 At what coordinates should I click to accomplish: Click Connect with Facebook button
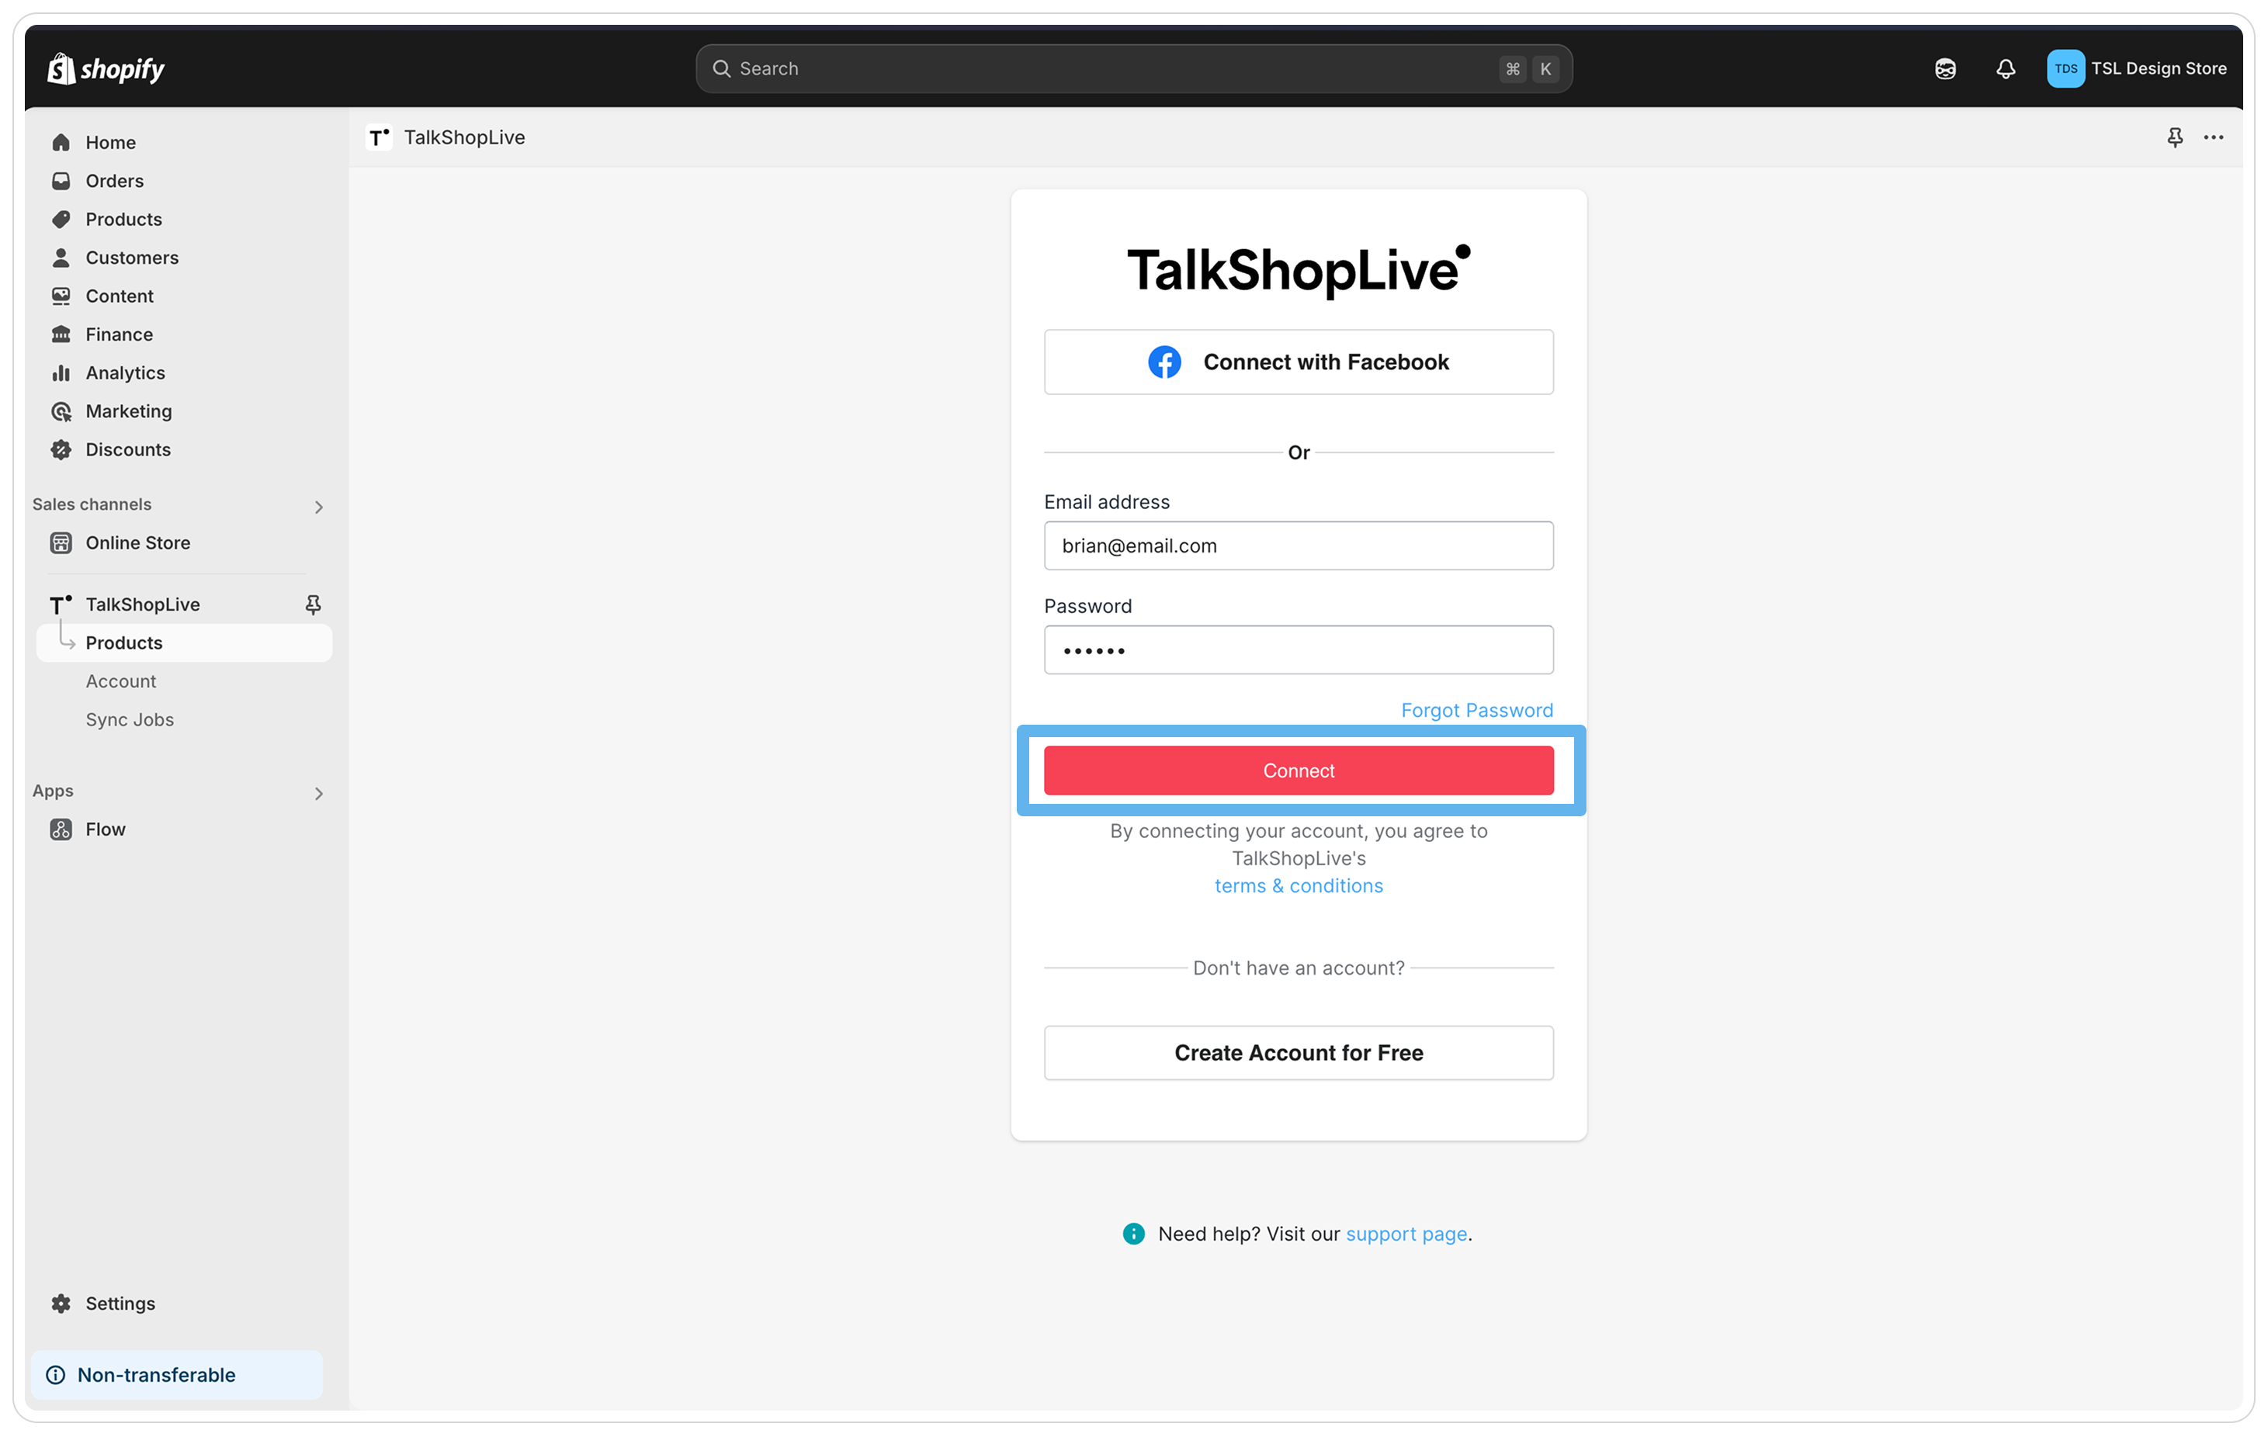(x=1298, y=362)
